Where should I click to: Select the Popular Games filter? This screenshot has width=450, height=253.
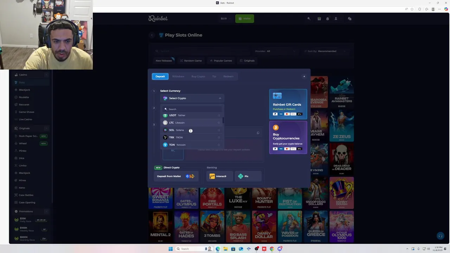tap(221, 61)
